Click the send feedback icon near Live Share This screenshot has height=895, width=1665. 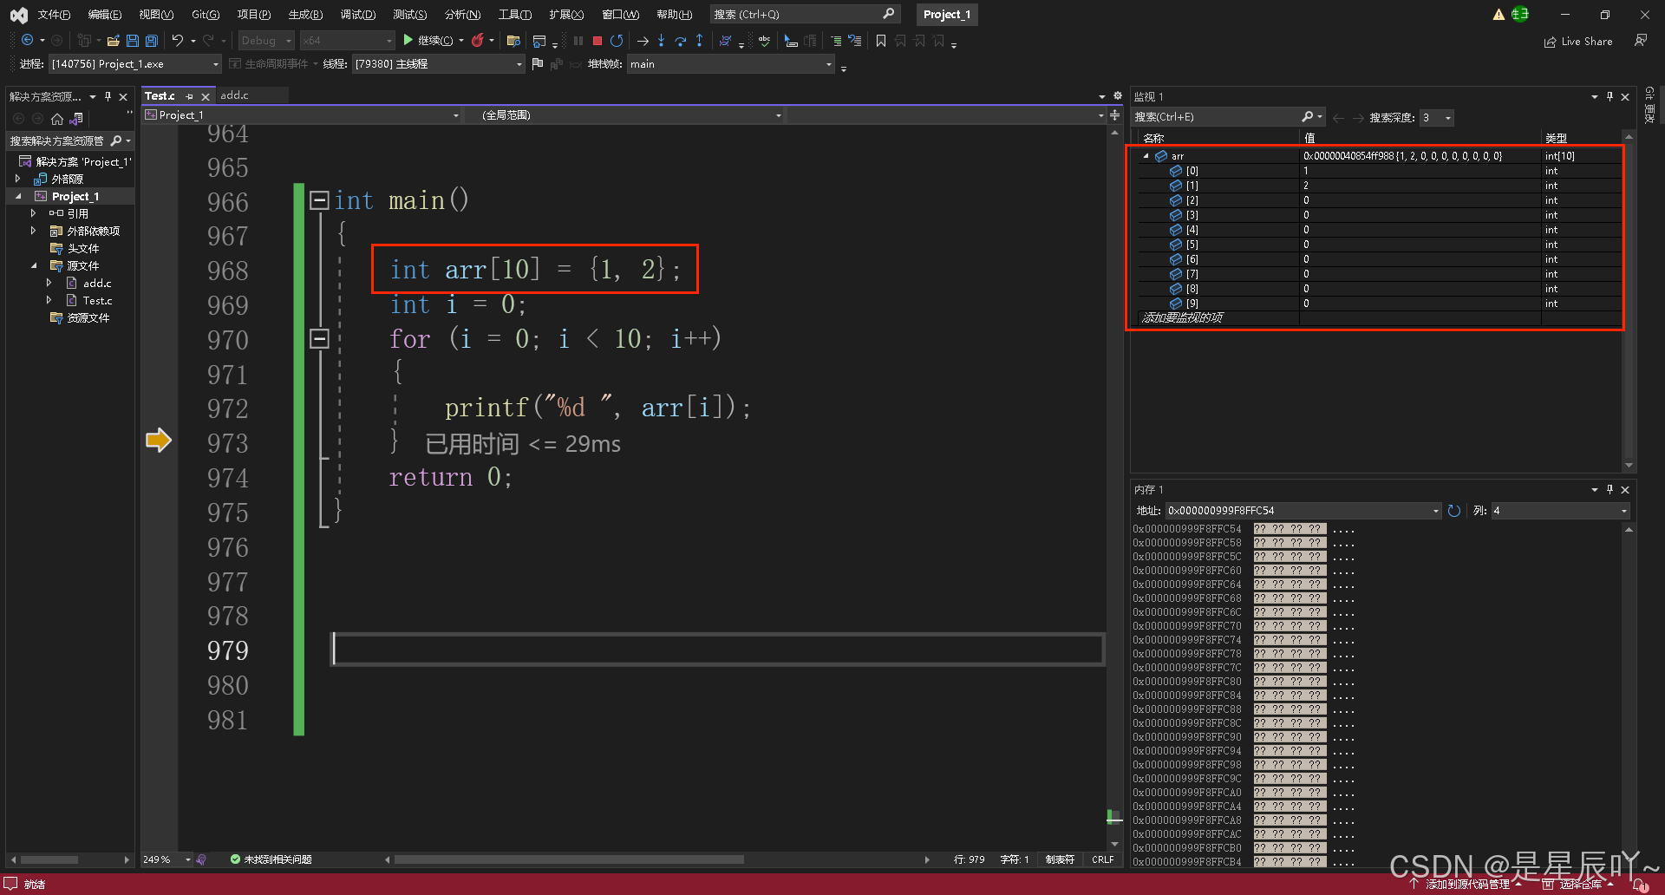pos(1641,40)
